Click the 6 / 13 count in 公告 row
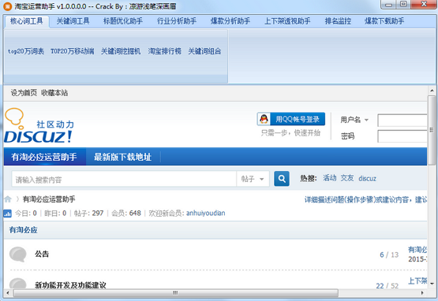438x301 pixels. [389, 255]
